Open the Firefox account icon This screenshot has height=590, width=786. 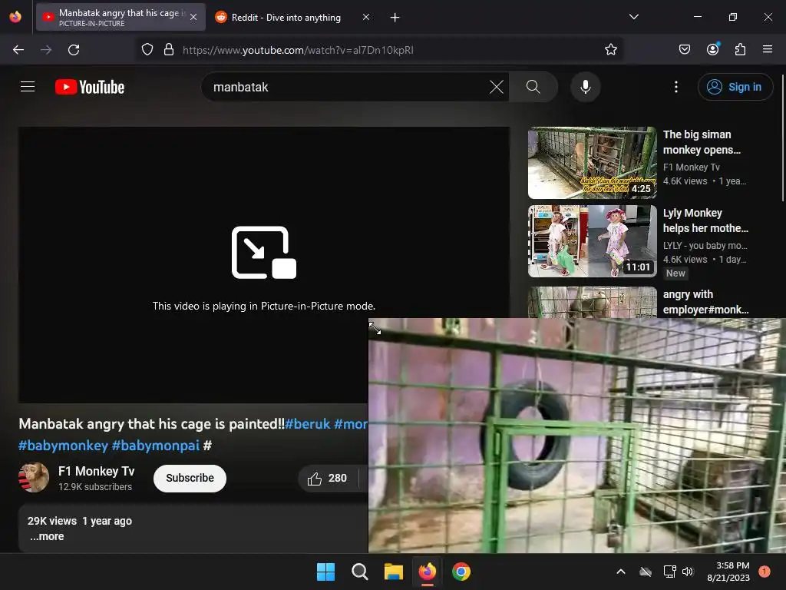[x=713, y=49]
